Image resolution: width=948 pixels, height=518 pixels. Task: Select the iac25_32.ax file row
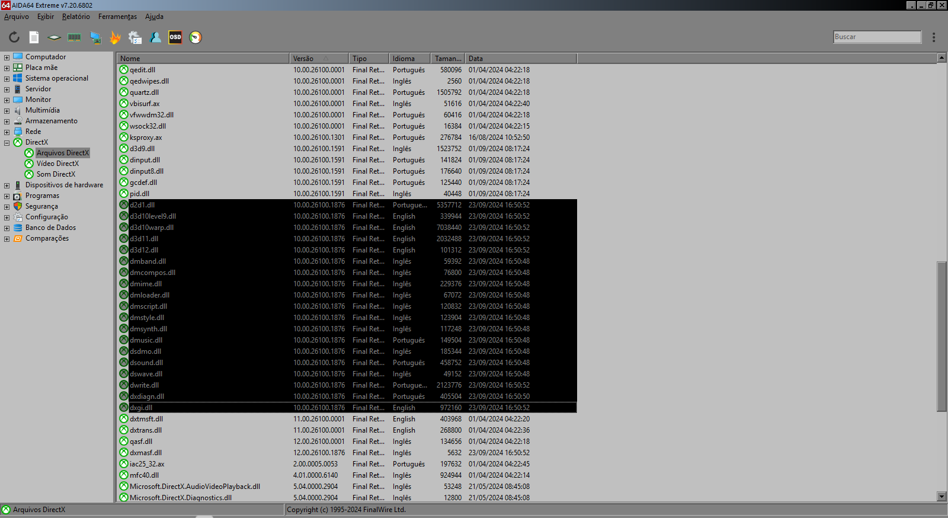[x=347, y=464]
